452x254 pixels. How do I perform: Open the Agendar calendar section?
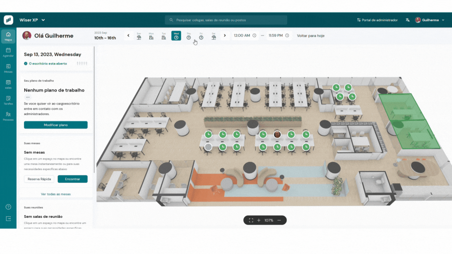tap(8, 53)
